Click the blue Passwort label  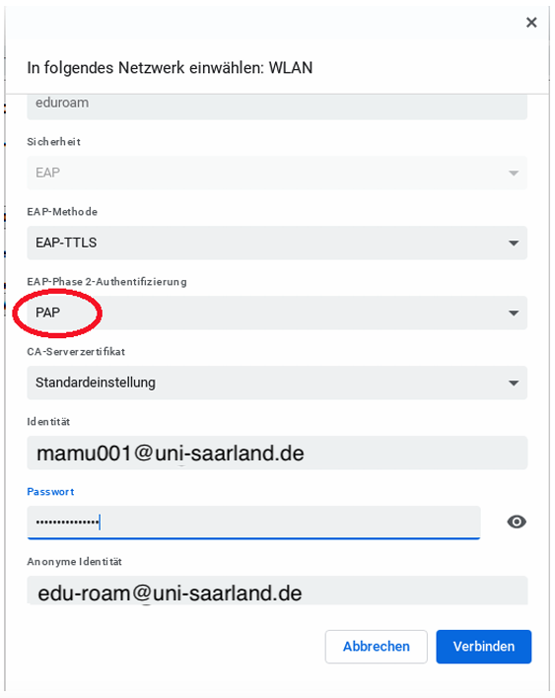pos(50,491)
